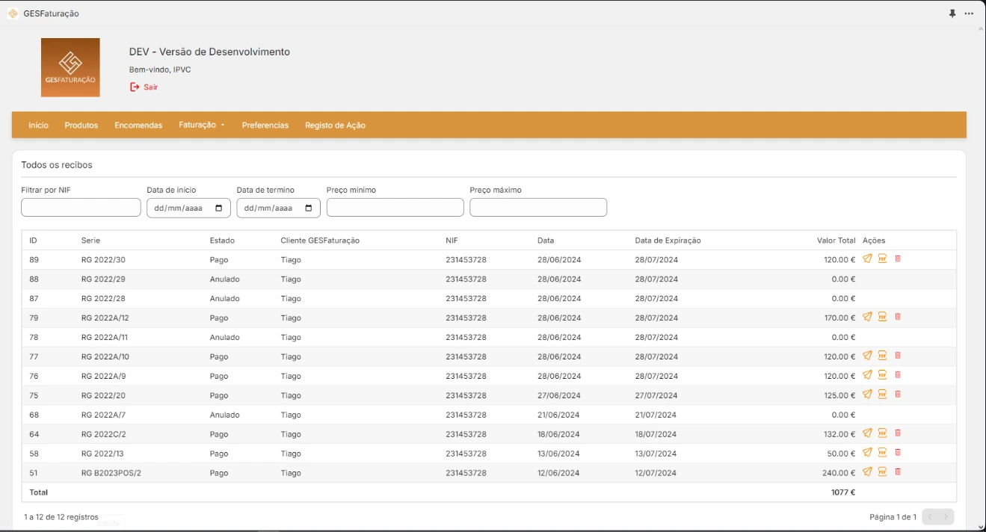Switch to the Encomendas section
Image resolution: width=986 pixels, height=532 pixels.
coord(138,125)
